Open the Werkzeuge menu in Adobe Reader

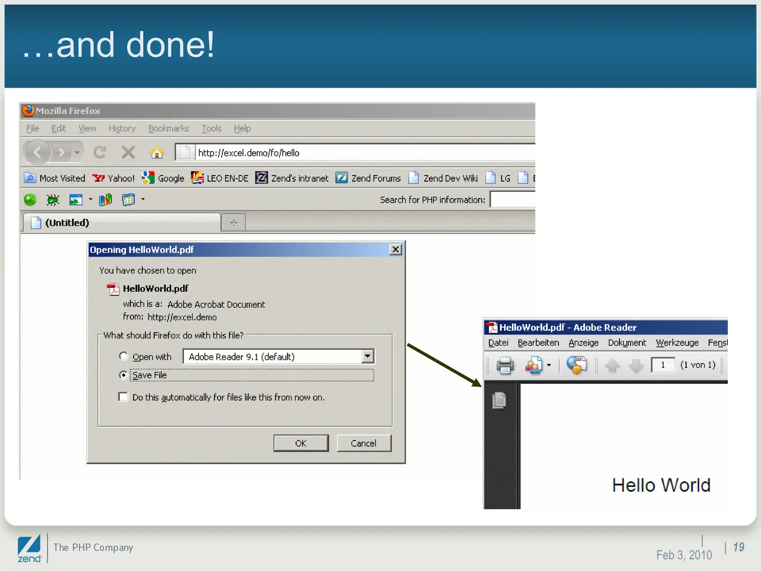[677, 343]
